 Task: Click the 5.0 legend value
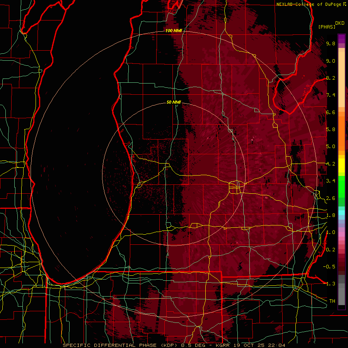pos(331,147)
